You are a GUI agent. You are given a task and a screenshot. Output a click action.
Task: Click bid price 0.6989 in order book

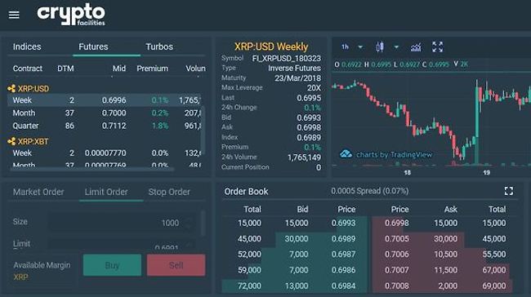[x=343, y=238]
